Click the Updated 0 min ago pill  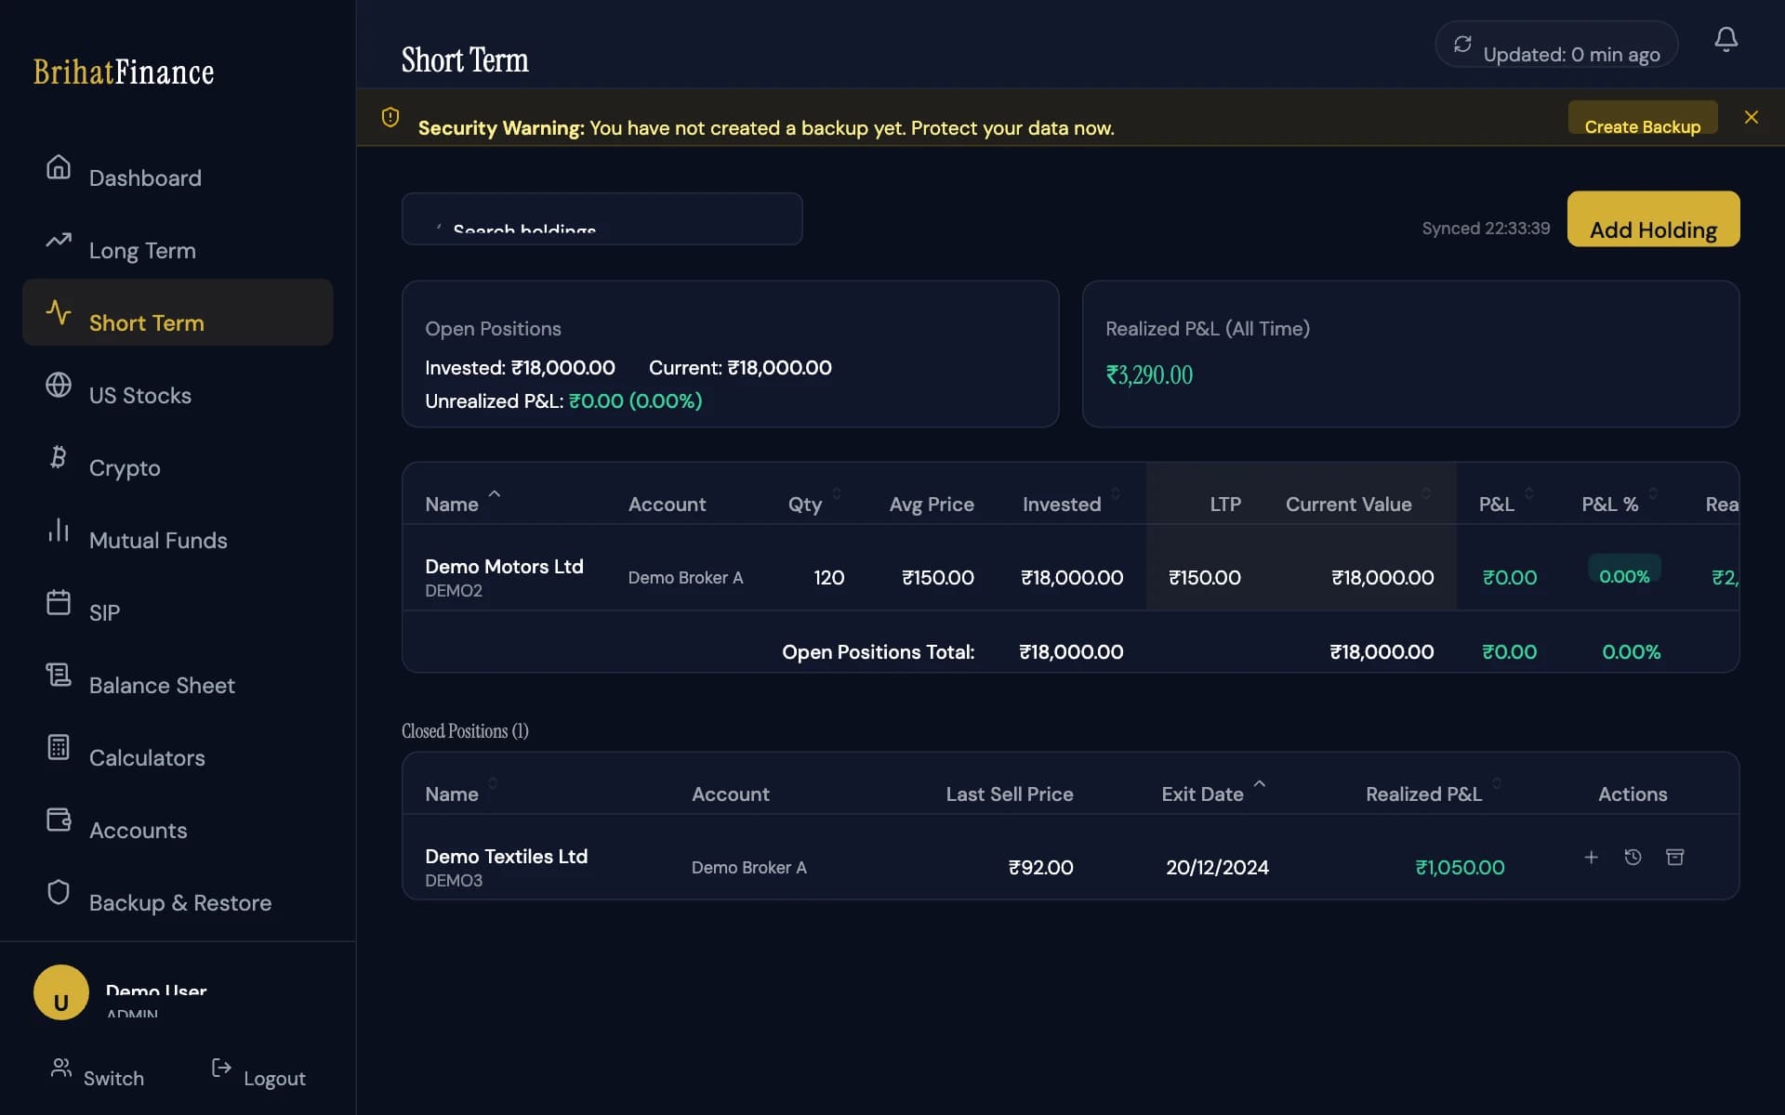(1556, 44)
